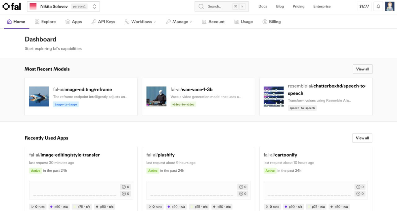
Task: Click the $17.77 balance button
Action: [364, 6]
